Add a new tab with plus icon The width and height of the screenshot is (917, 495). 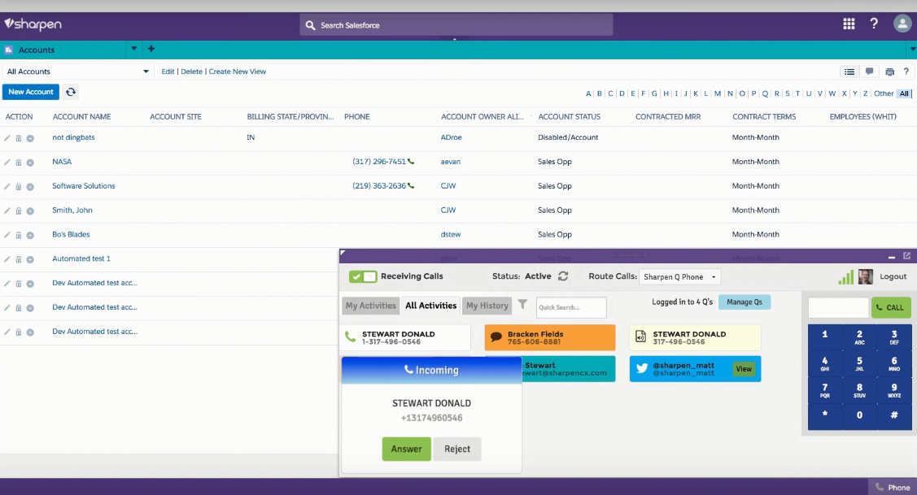(x=151, y=49)
